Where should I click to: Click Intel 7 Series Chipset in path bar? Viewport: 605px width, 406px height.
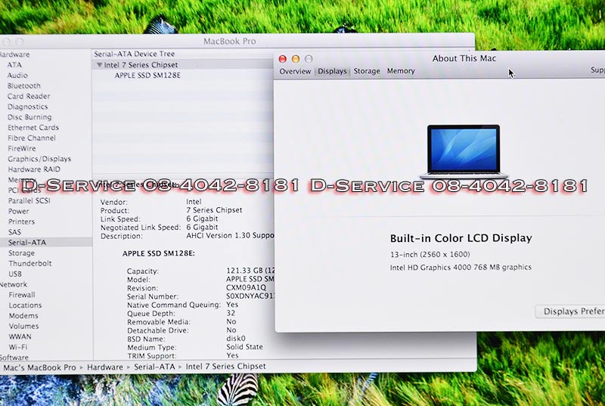point(225,366)
